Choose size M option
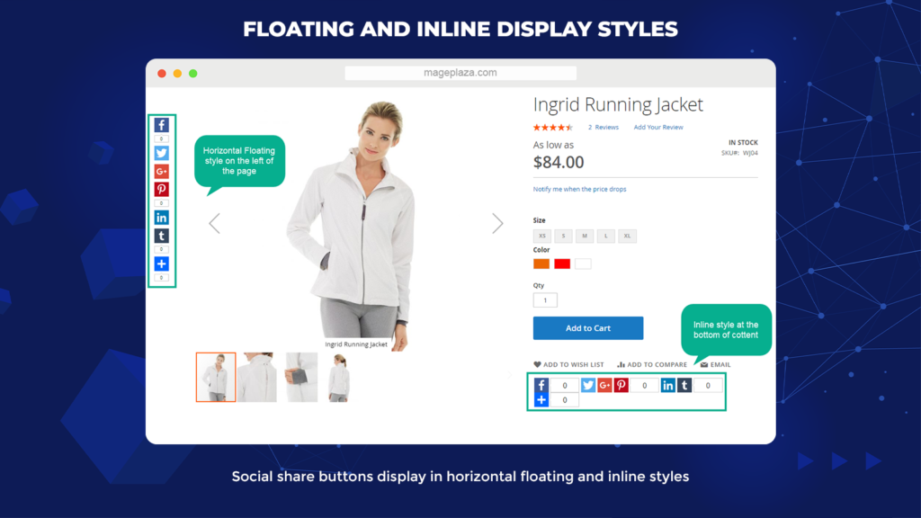Image resolution: width=921 pixels, height=518 pixels. coord(585,237)
